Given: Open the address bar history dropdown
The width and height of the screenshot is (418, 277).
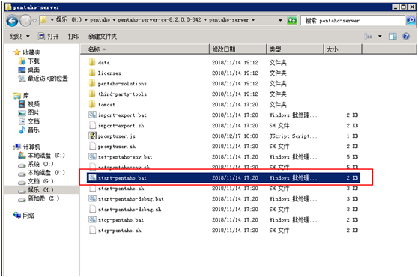Looking at the screenshot, I should coord(280,20).
